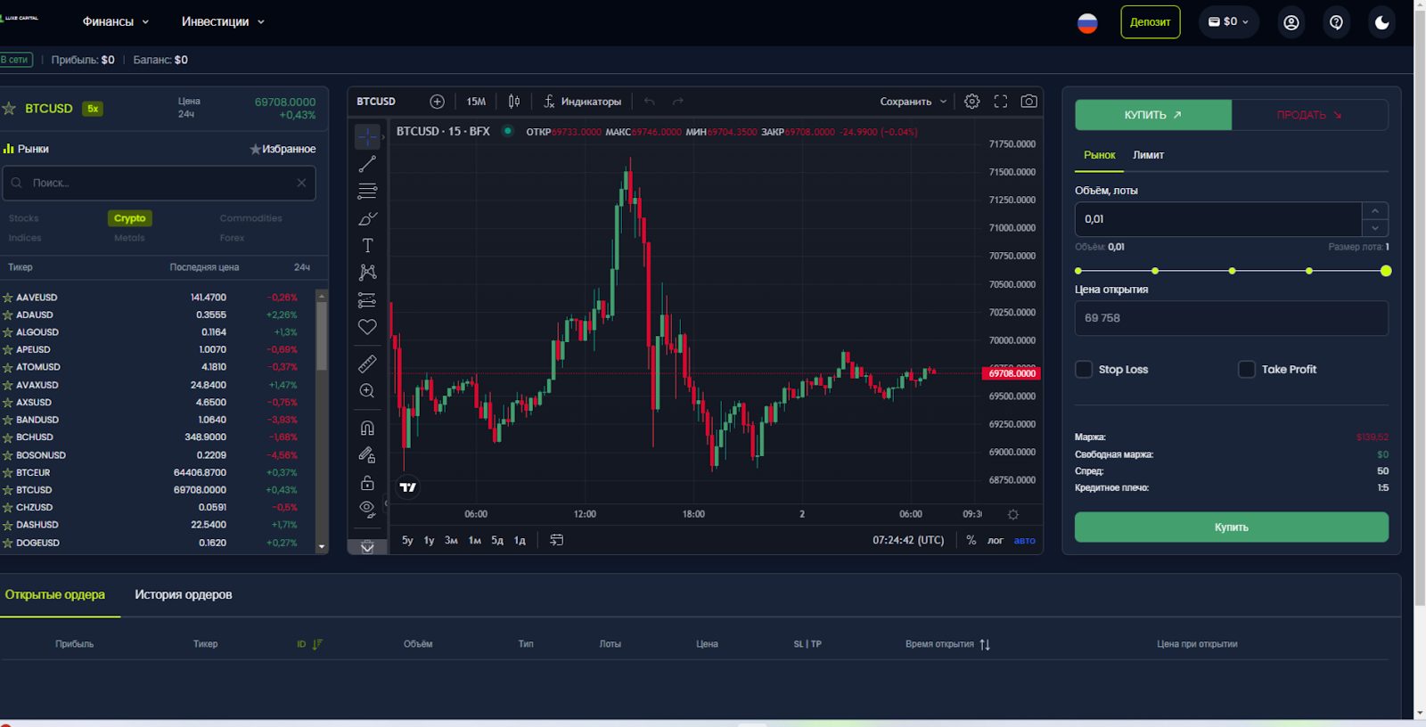Expand the Инвестиции menu
Viewport: 1426px width, 727px height.
click(x=223, y=21)
